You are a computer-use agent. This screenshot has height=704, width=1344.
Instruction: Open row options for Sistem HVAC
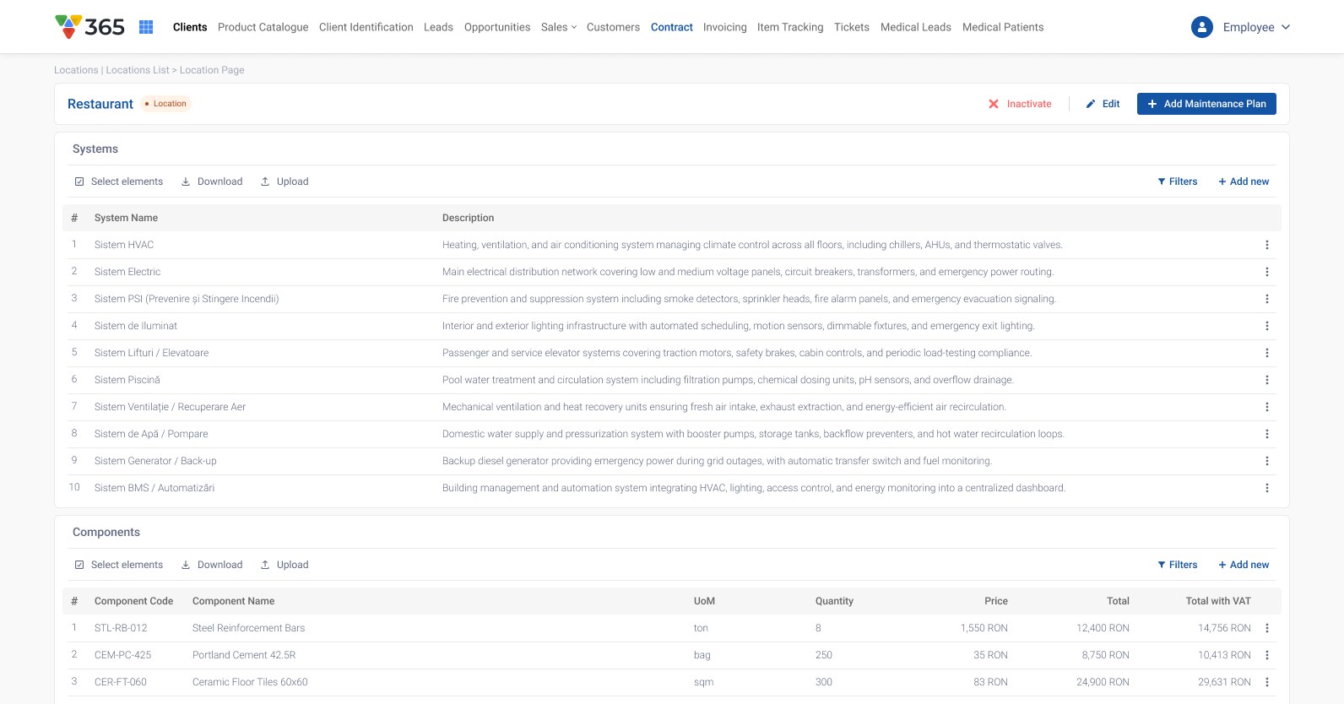(1267, 245)
